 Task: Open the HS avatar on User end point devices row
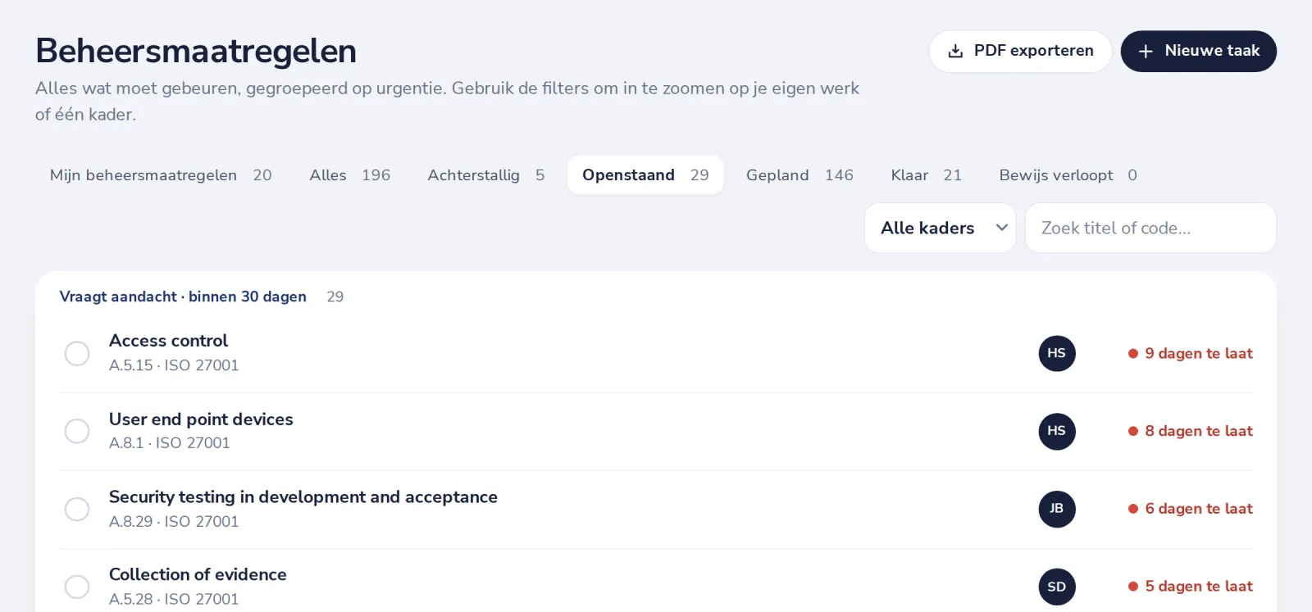tap(1057, 431)
